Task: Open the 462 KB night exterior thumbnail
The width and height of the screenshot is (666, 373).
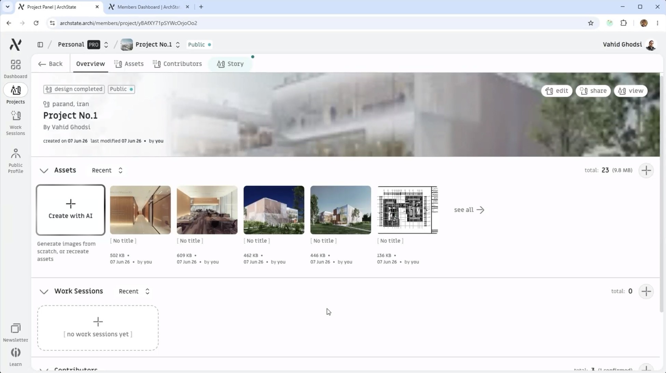Action: pyautogui.click(x=274, y=210)
